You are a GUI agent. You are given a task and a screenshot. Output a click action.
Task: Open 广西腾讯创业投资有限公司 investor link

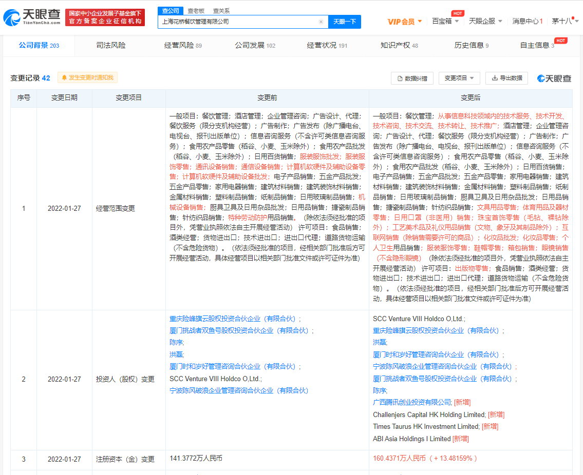(412, 403)
